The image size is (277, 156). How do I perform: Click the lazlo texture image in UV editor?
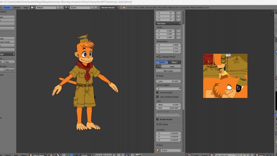(225, 76)
